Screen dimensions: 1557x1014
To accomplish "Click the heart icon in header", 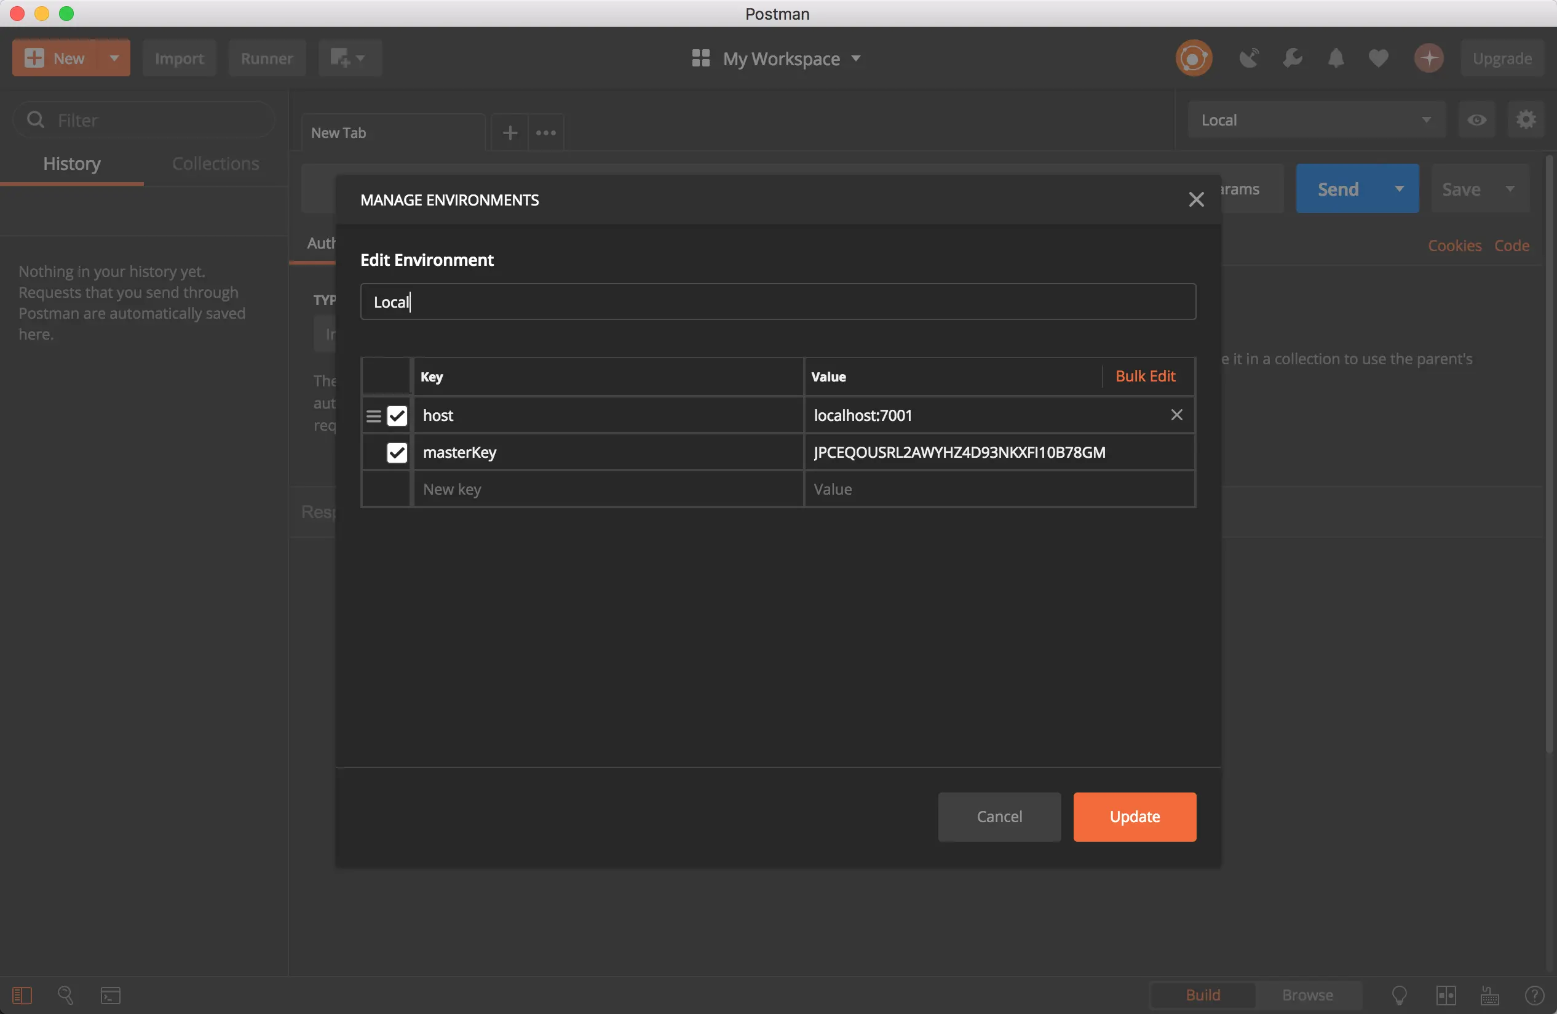I will (x=1379, y=58).
